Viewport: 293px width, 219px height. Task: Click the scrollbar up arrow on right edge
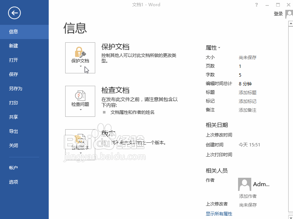pos(291,24)
